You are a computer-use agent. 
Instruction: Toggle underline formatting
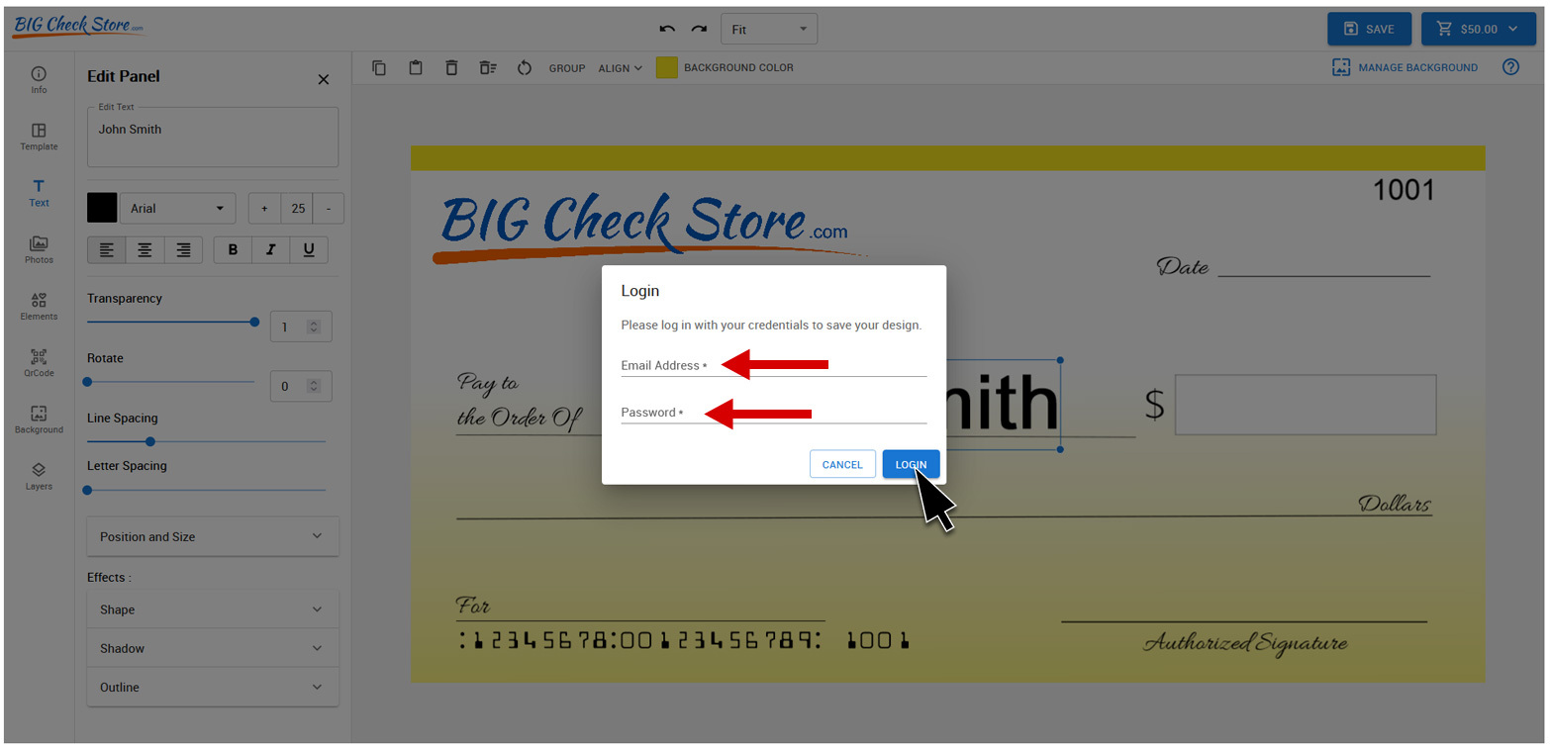309,250
